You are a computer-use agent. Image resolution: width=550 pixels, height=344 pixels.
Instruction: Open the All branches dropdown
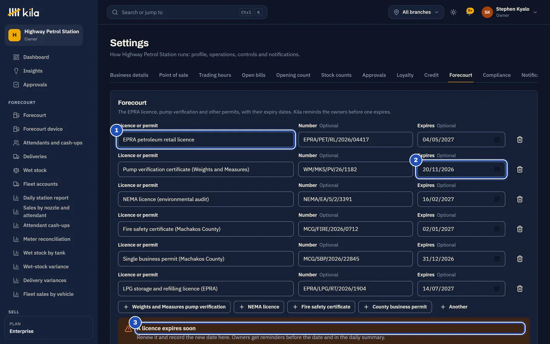[x=416, y=12]
